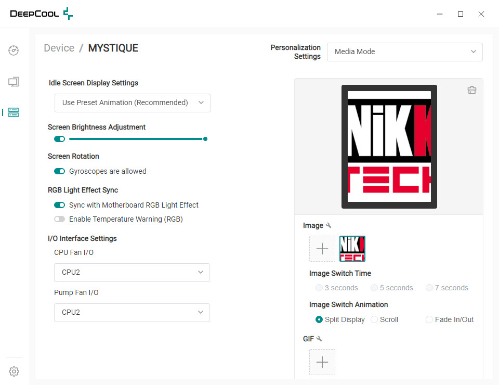Maximize the DeepCool window
Screen dimensions: 499x385
460,14
